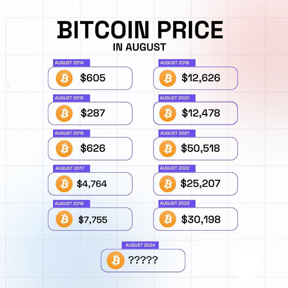Click the BITCOIN PRICE title
The height and width of the screenshot is (288, 288).
click(x=140, y=30)
